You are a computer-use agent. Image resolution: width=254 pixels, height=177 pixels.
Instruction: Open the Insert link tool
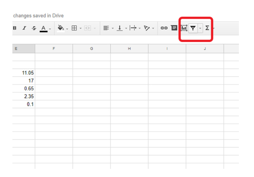point(164,28)
